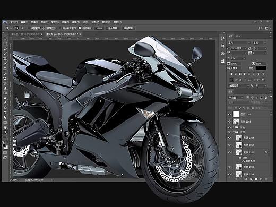Select the Horizontal Type tool

(5, 113)
